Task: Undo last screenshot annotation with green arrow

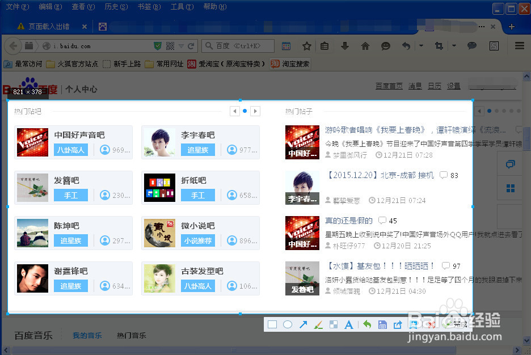Action: (367, 324)
